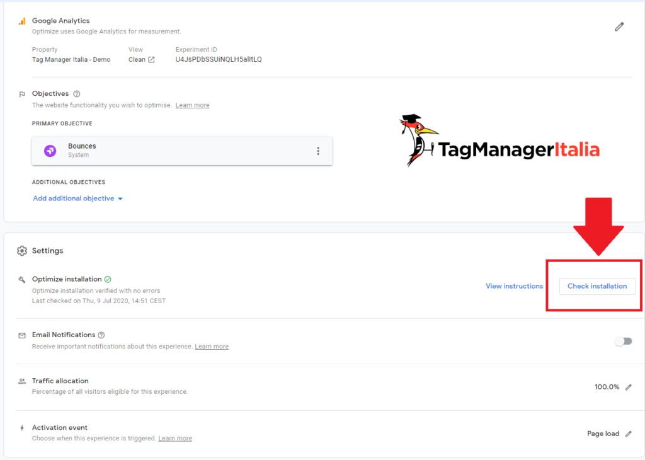Select the Bounces primary objective card
Viewport: 645px width, 460px height.
[x=182, y=151]
